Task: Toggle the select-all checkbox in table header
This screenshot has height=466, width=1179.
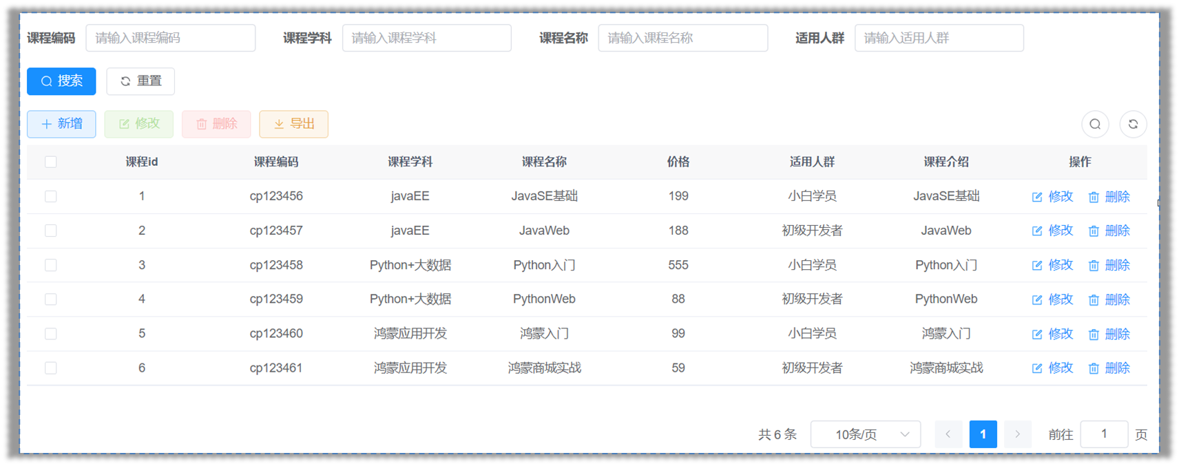Action: point(51,162)
